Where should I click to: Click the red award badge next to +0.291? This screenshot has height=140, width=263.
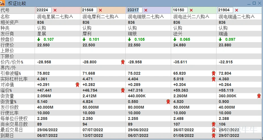[77, 85]
